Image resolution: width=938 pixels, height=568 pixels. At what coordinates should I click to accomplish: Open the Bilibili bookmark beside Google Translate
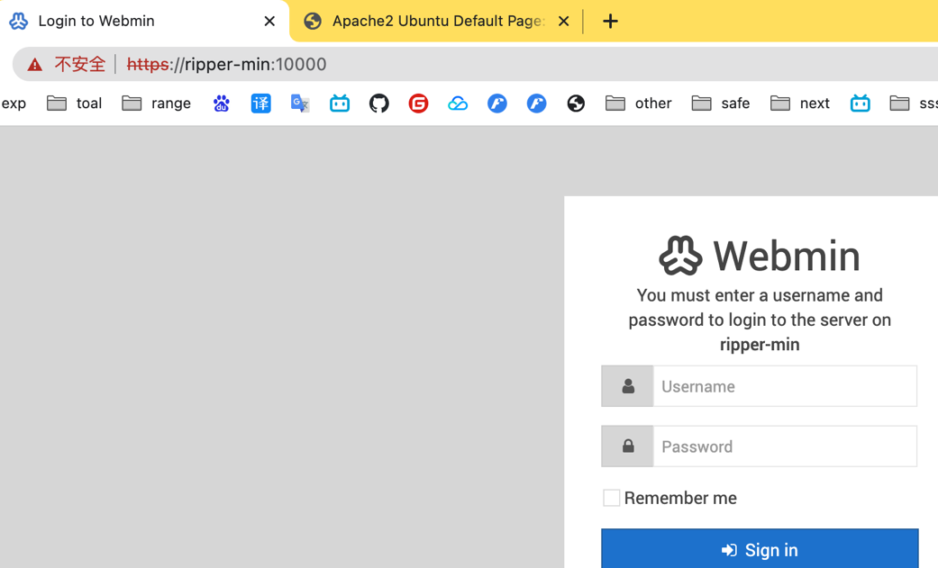pos(340,104)
